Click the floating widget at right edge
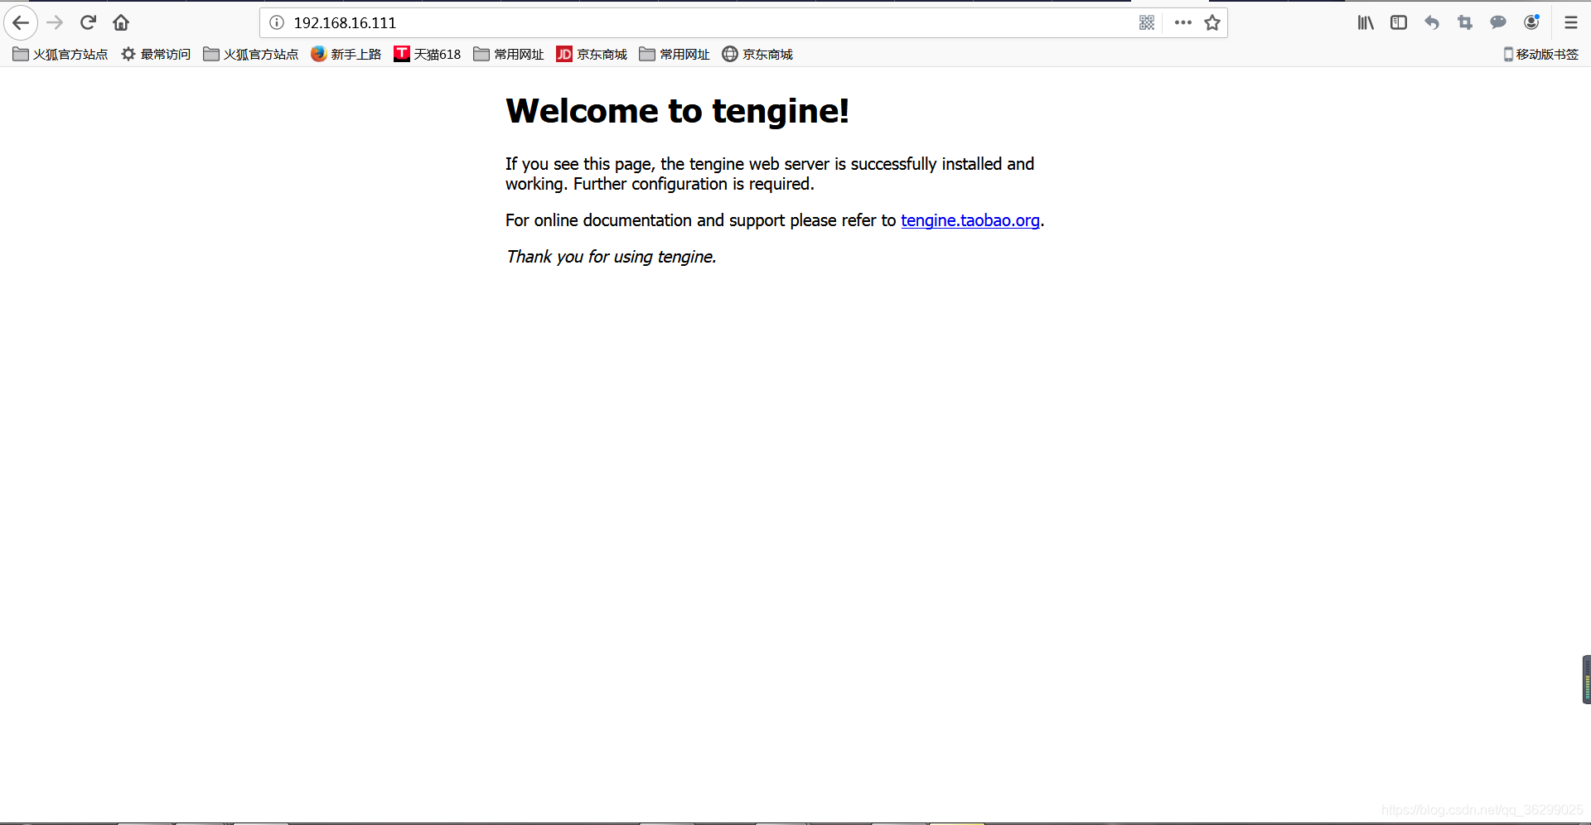The height and width of the screenshot is (825, 1591). (1586, 679)
